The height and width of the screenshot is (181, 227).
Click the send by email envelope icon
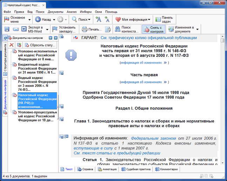16,29
